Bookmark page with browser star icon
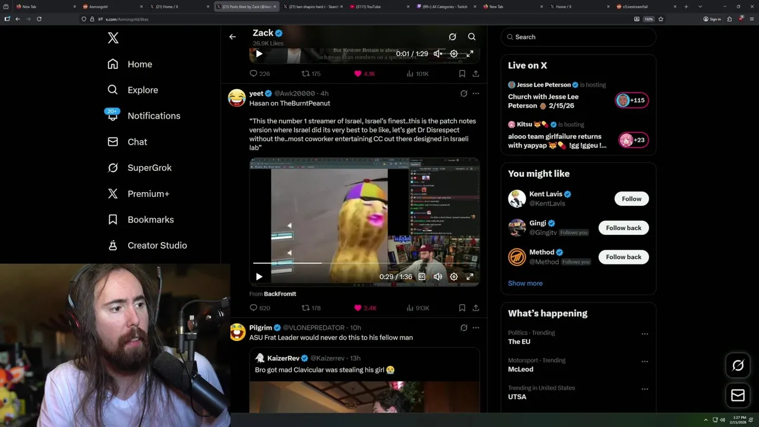This screenshot has height=427, width=759. click(661, 19)
